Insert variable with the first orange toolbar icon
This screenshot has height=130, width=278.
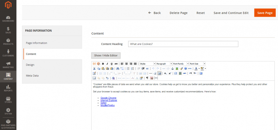click(94, 64)
